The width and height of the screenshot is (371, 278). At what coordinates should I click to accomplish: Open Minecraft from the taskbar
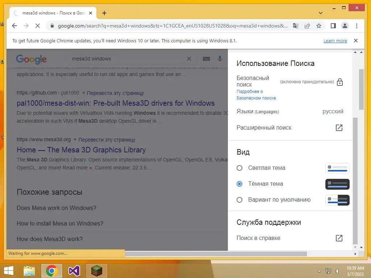click(x=96, y=271)
